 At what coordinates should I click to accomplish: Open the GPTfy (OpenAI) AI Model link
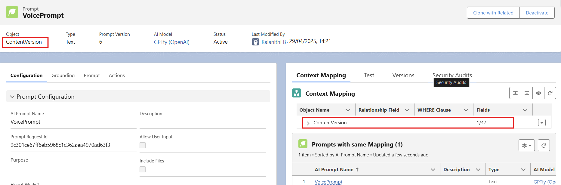point(172,42)
